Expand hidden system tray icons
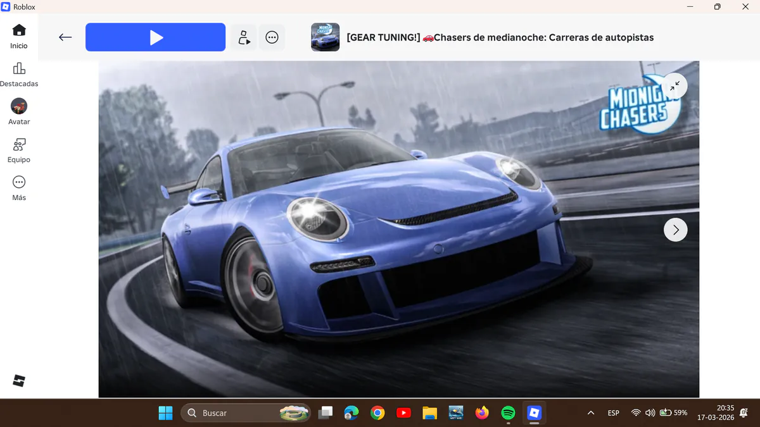 point(591,413)
